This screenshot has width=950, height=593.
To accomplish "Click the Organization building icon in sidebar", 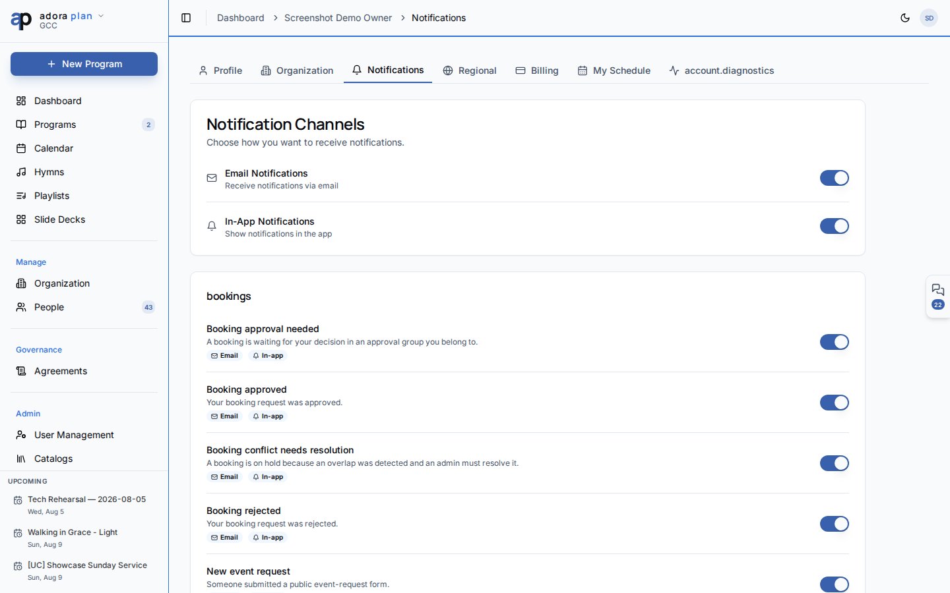I will [21, 283].
